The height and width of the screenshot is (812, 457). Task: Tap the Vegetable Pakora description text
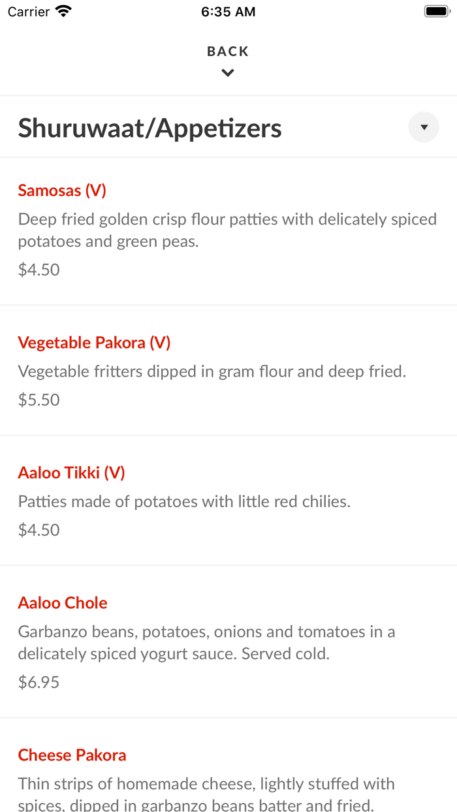click(212, 371)
